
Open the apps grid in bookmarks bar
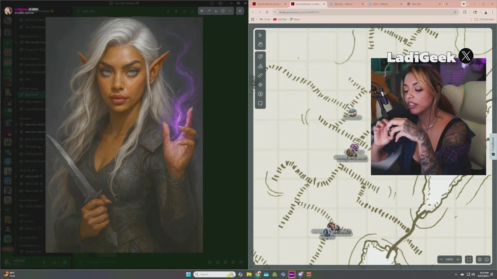point(253,19)
